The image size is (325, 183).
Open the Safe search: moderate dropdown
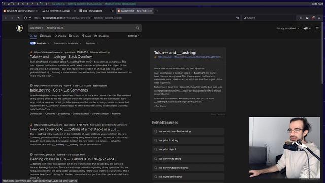pos(68,43)
